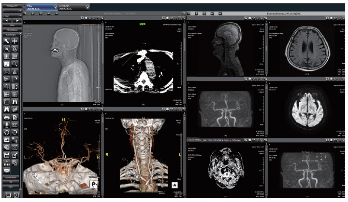
Task: Click the Hide button
Action: pyautogui.click(x=11, y=25)
